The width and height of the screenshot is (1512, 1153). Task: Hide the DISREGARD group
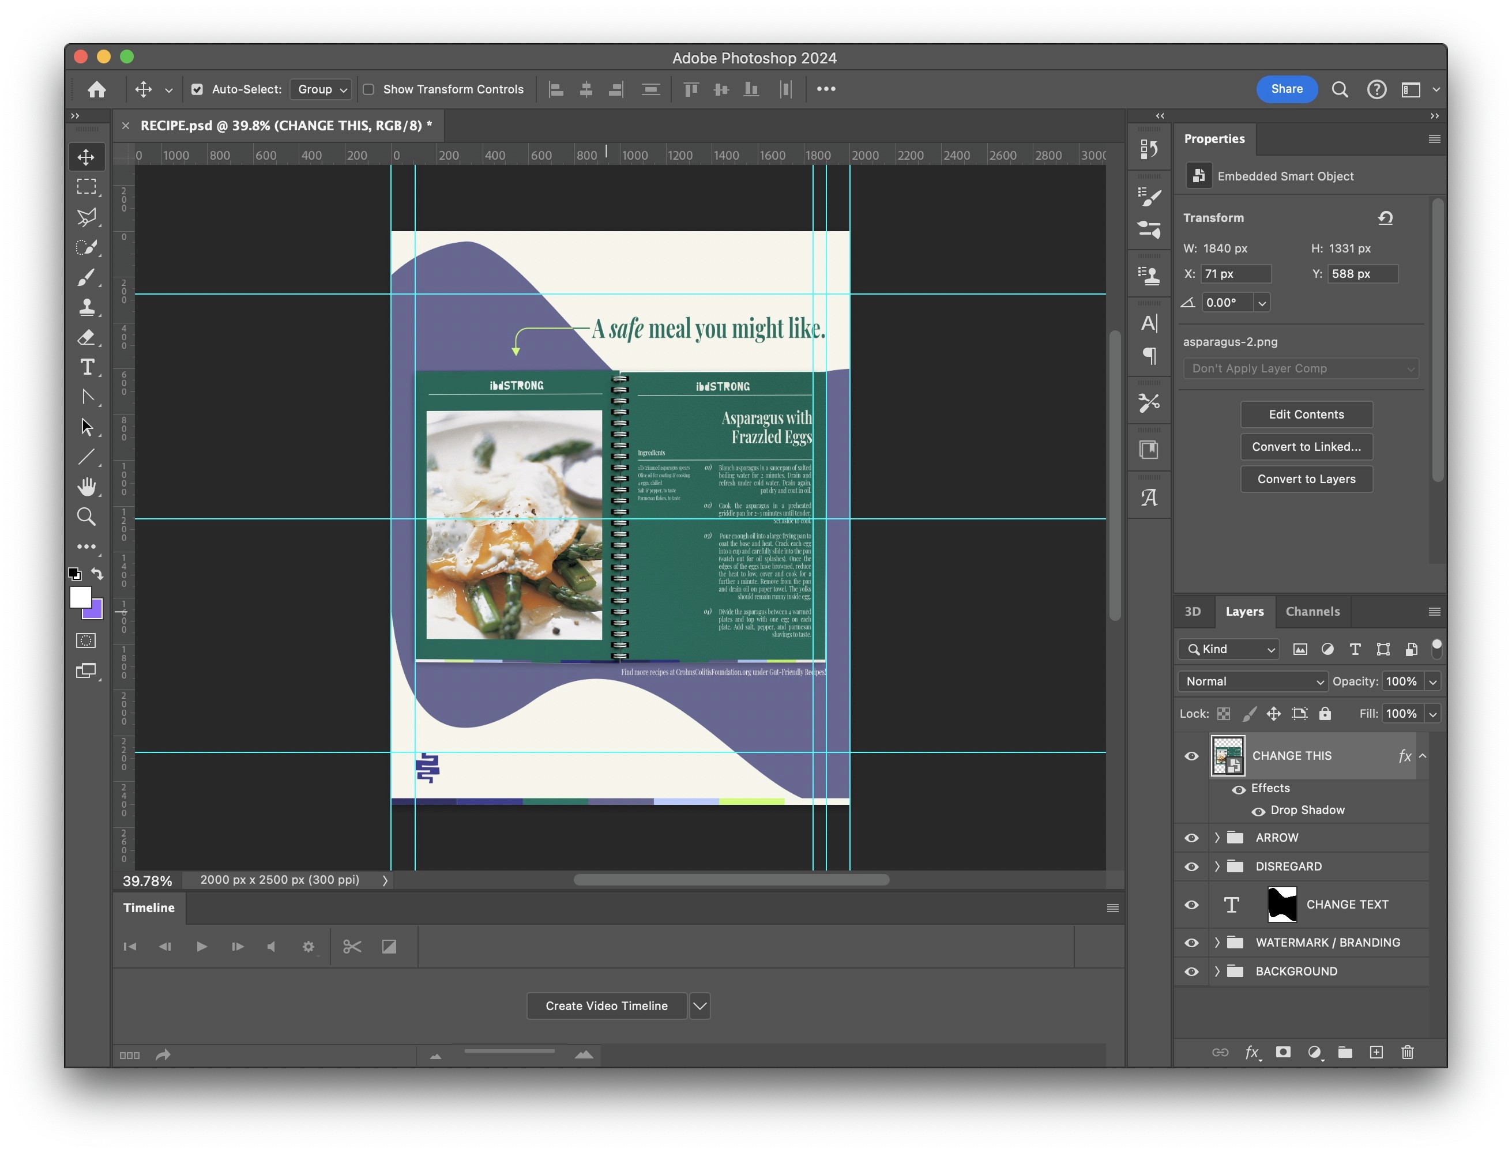(x=1191, y=867)
